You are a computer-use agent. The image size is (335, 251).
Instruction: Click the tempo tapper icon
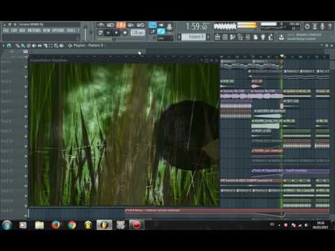coord(271,37)
